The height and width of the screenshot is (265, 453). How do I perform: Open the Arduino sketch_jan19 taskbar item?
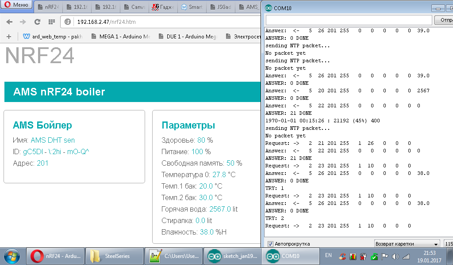point(233,256)
